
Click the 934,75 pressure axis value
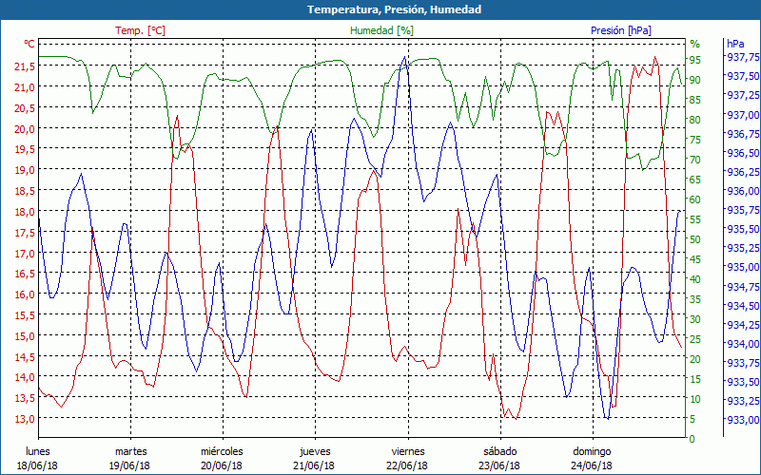coord(742,287)
